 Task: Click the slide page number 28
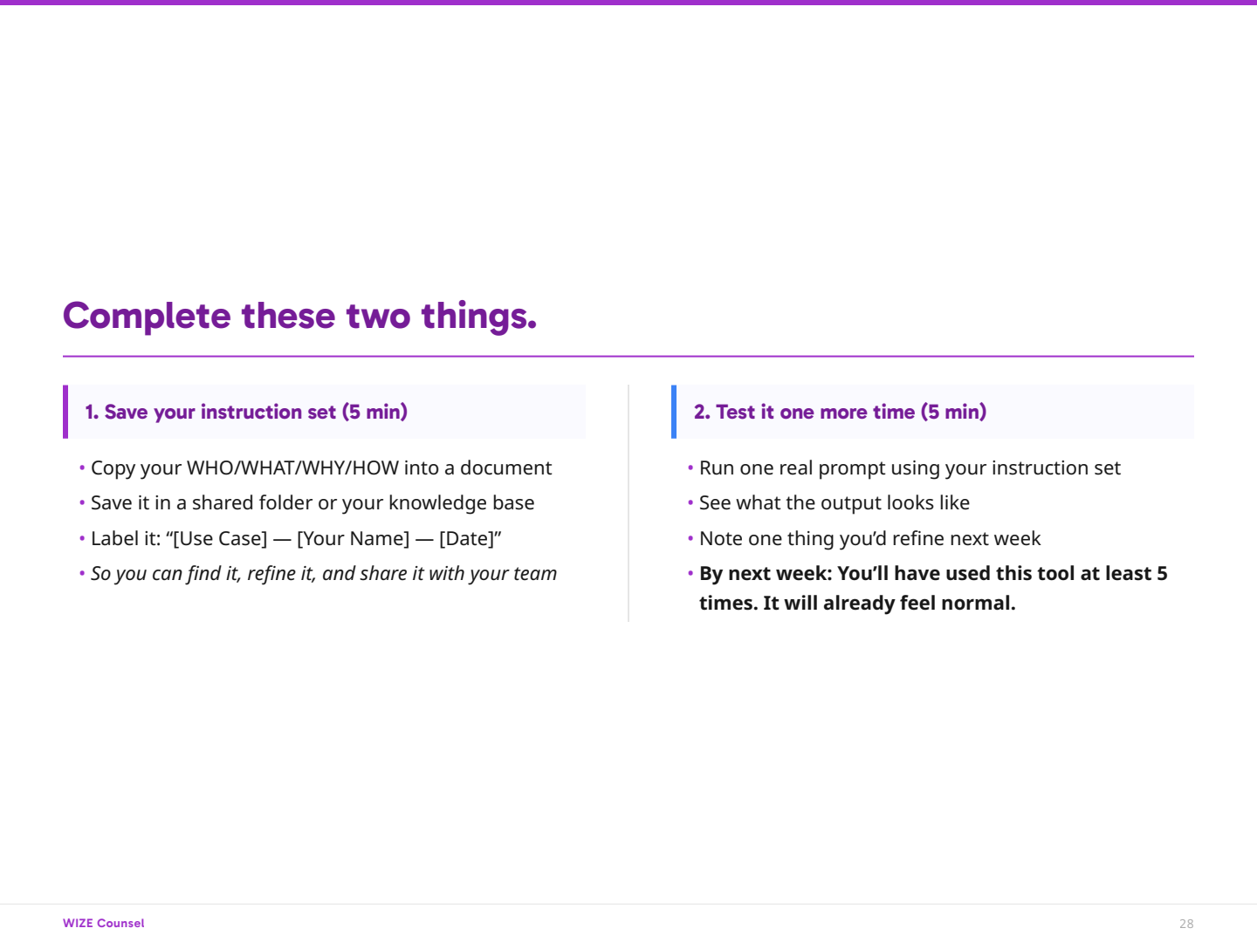tap(1186, 924)
